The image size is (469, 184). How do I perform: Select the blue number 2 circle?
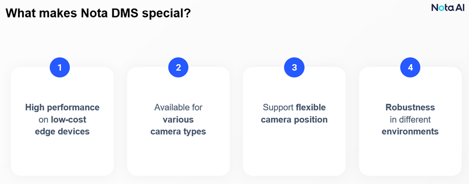(178, 67)
